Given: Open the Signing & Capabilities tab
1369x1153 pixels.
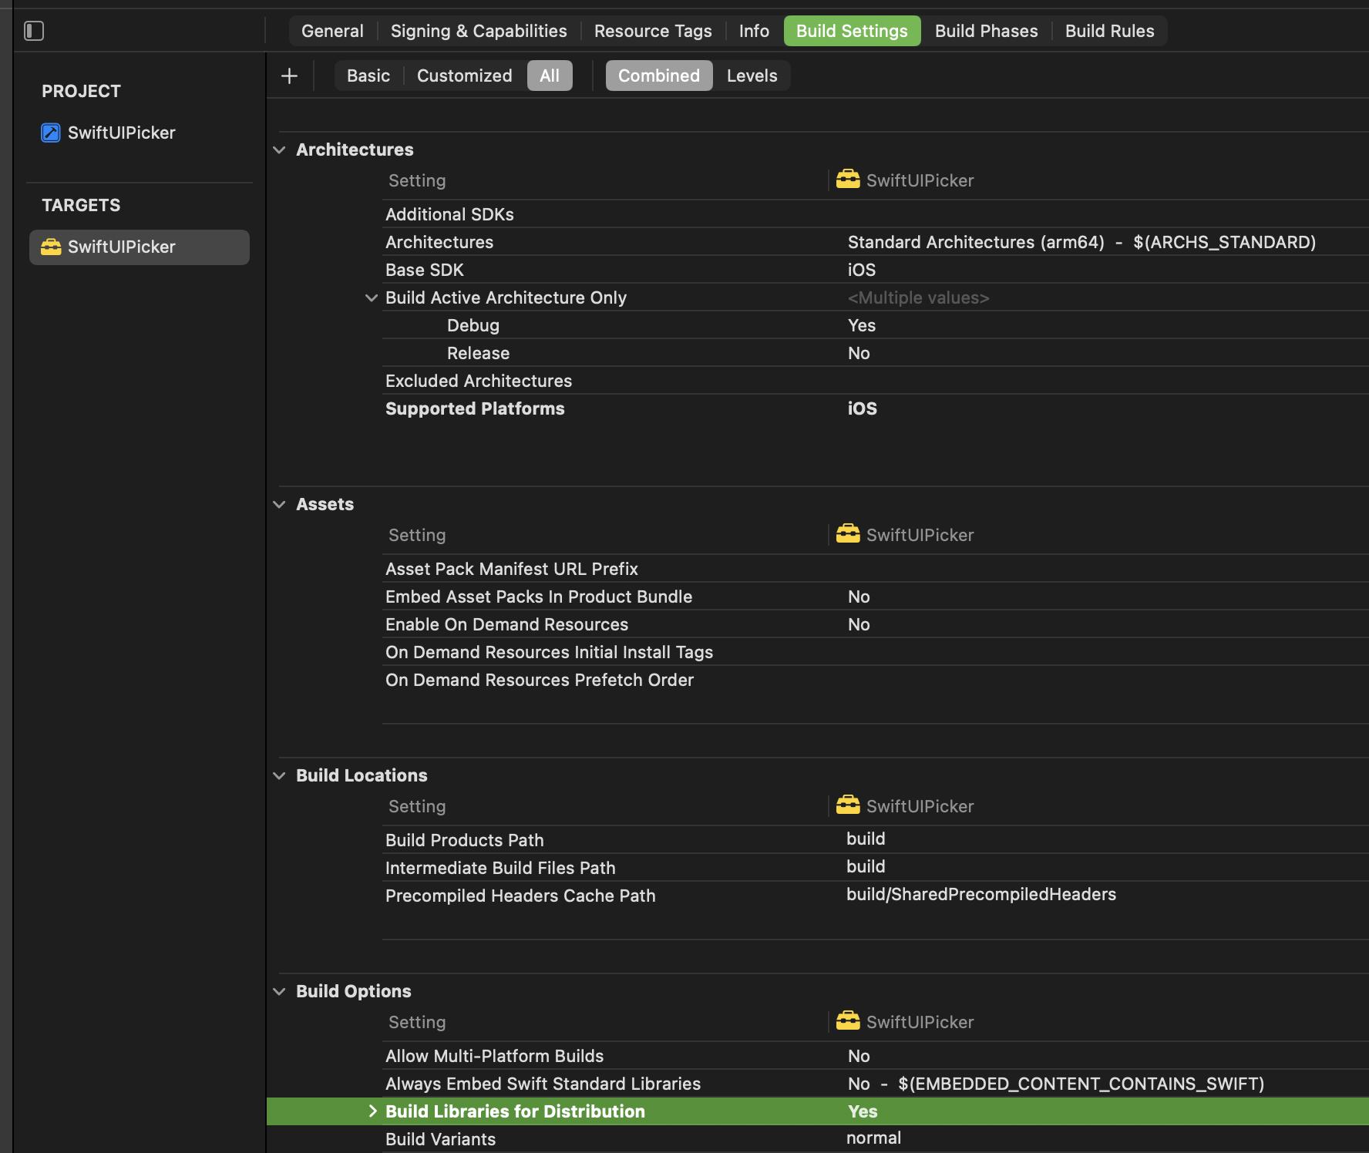Looking at the screenshot, I should (479, 31).
